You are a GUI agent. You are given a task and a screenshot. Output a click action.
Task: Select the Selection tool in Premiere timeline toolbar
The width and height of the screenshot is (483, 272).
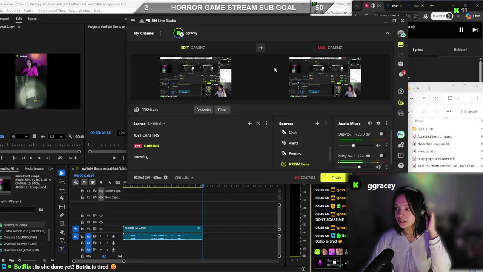pyautogui.click(x=62, y=173)
